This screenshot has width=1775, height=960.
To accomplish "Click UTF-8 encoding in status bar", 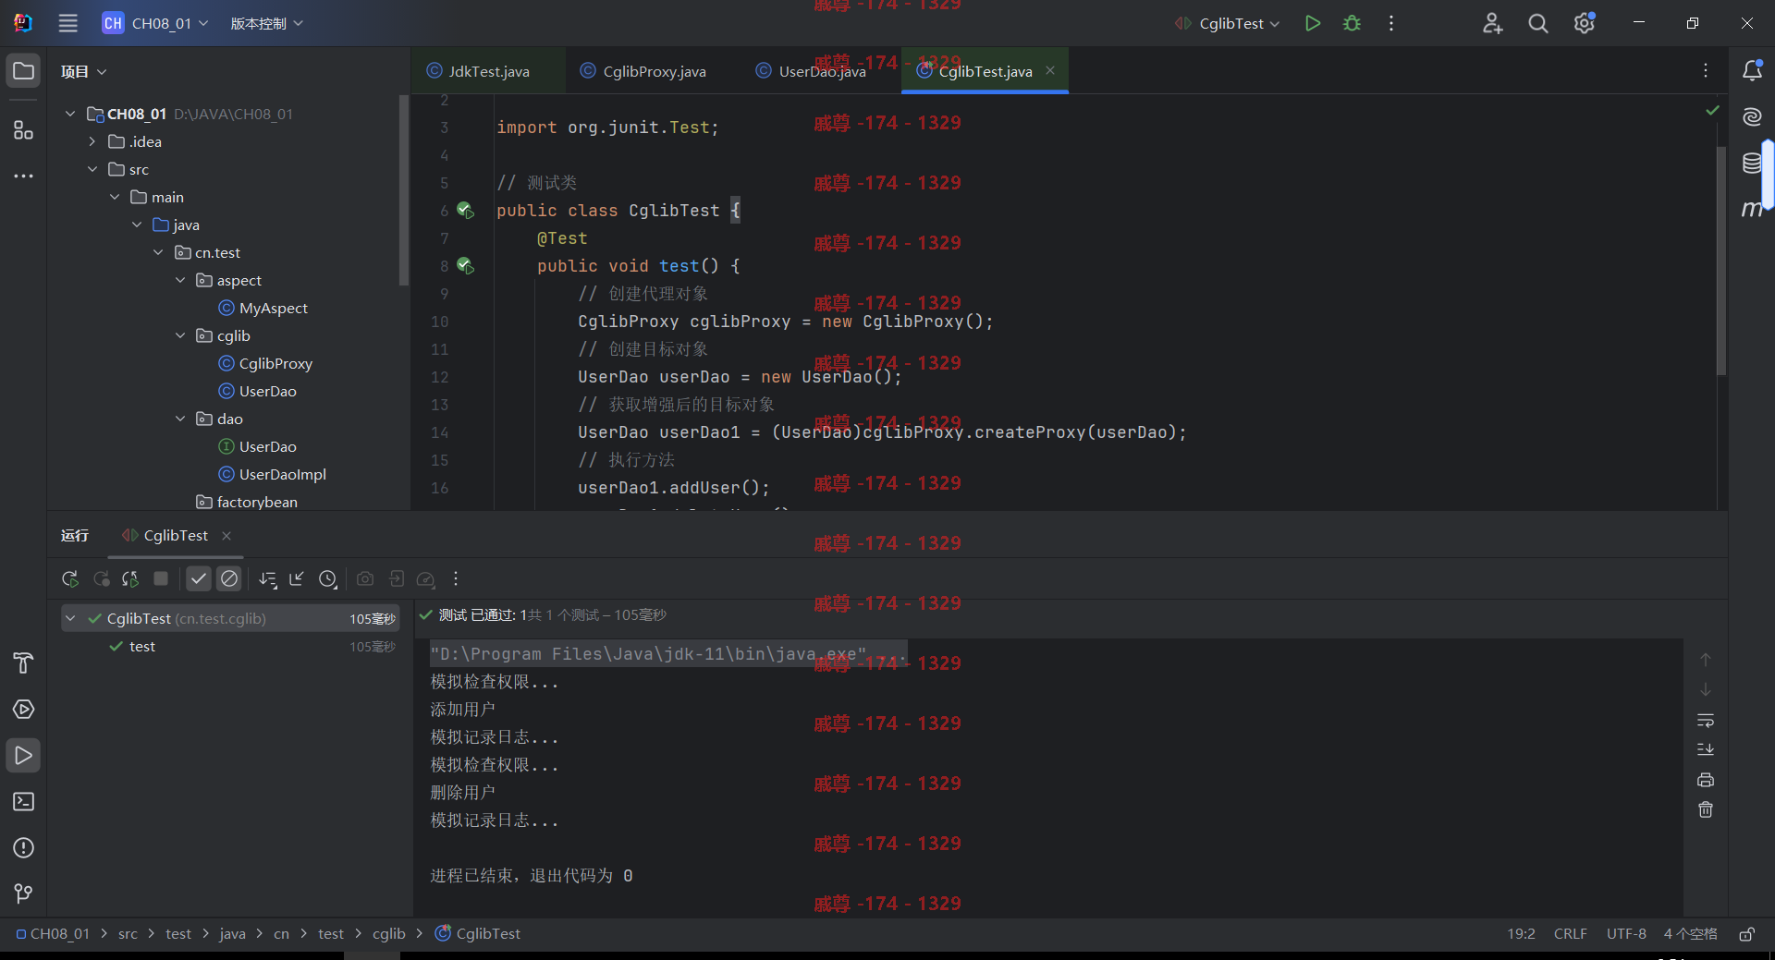I will point(1626,934).
